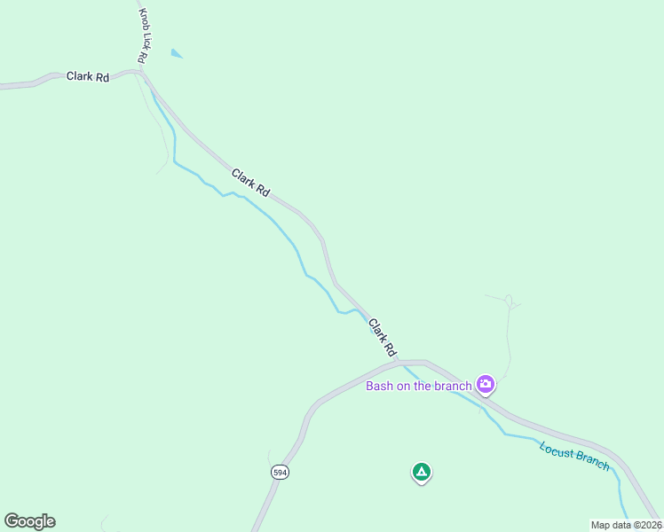Click the Clark Rd label near junction

383,338
